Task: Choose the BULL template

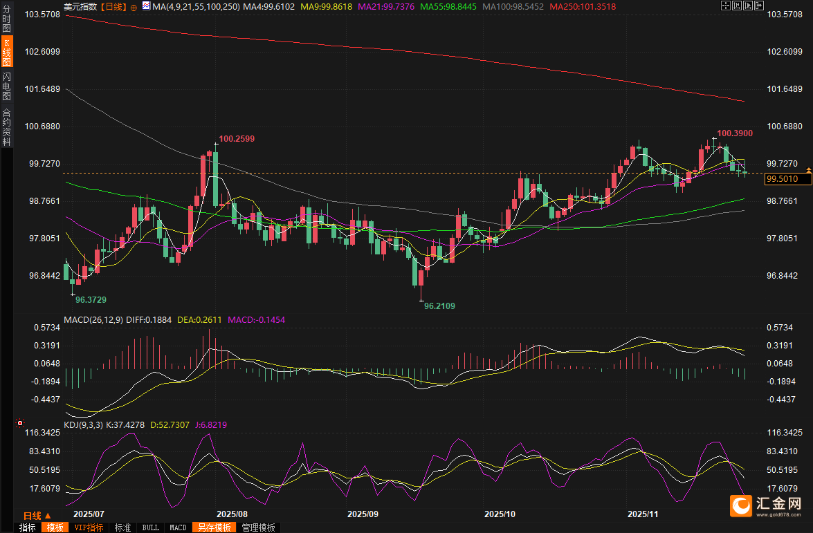Action: pos(150,527)
